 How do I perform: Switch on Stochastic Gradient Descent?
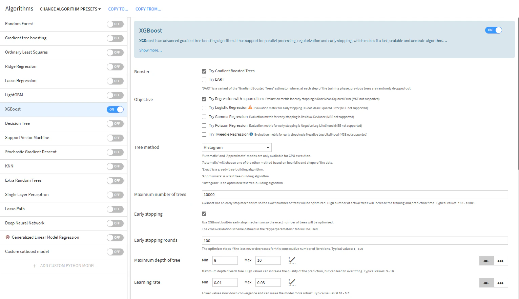115,152
